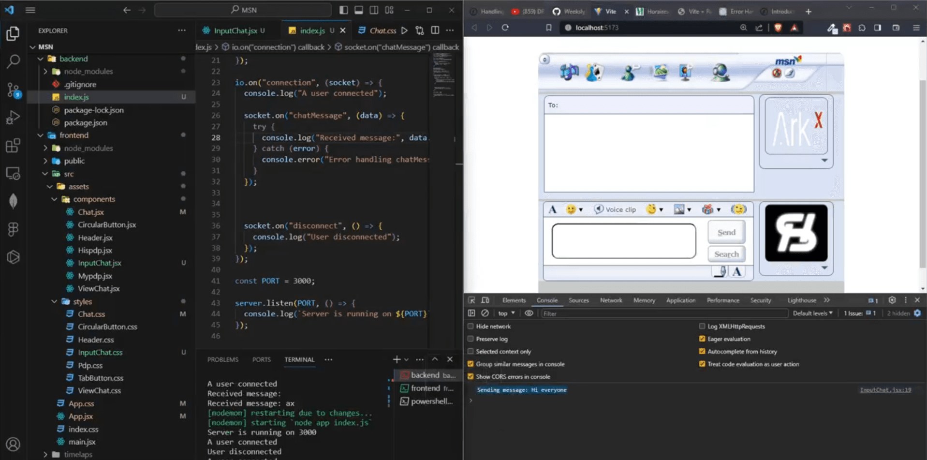Collapse the backend folder in explorer
The height and width of the screenshot is (460, 927).
(41, 59)
